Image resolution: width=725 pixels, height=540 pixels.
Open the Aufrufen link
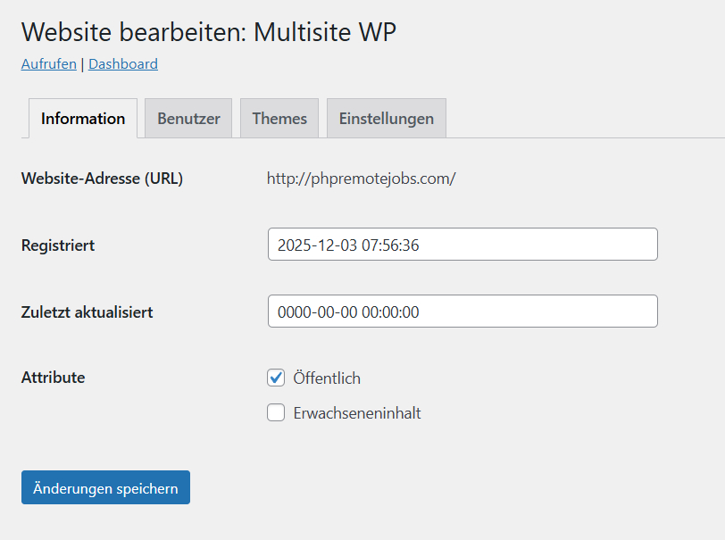[48, 64]
